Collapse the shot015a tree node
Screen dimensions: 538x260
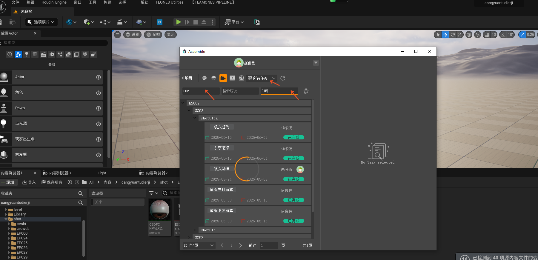pos(195,118)
